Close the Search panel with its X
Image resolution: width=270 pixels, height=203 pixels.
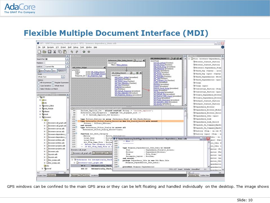pyautogui.click(x=67, y=56)
